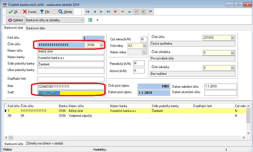The width and height of the screenshot is (253, 152).
Task: Click grid horizontal scrollbar left arrow
Action: [6, 137]
